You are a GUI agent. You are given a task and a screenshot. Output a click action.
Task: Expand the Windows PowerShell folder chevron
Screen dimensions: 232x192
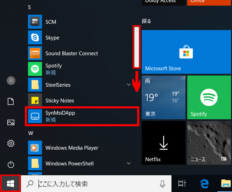coord(129,163)
